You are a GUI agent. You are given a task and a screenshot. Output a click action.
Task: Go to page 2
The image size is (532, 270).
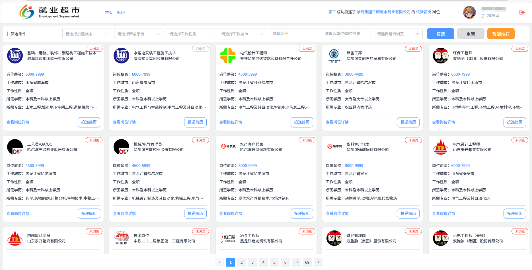pyautogui.click(x=241, y=262)
